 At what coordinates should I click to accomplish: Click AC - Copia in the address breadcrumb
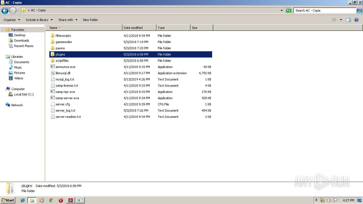[x=38, y=10]
